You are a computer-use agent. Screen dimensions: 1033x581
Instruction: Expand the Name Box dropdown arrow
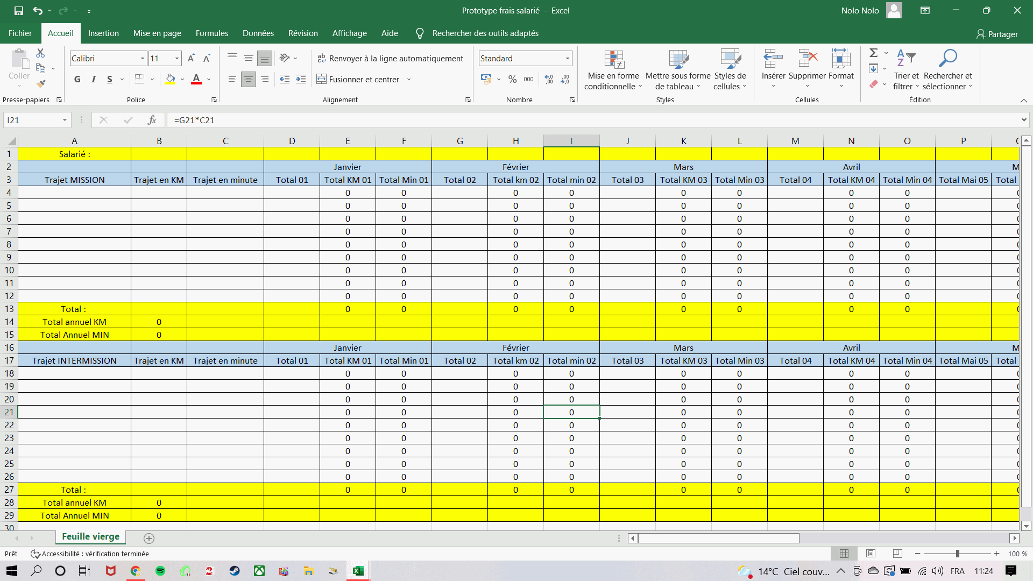coord(65,120)
